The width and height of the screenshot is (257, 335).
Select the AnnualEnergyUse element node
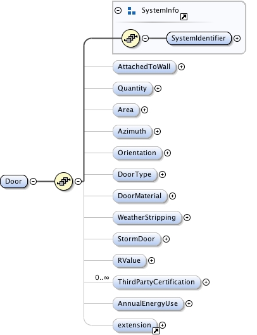[x=148, y=303]
